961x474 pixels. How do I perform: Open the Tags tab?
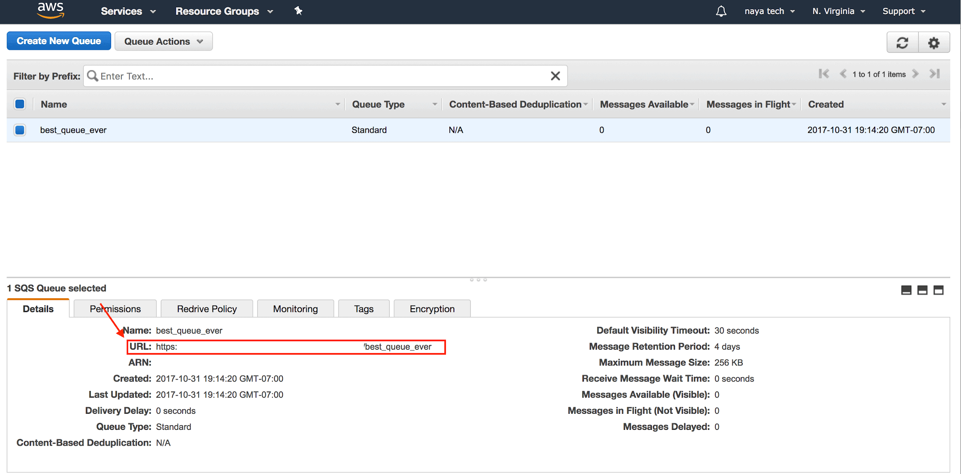[364, 309]
